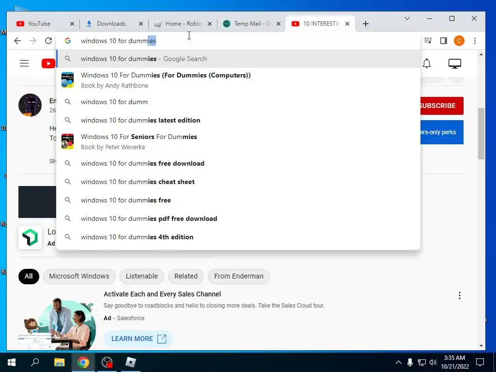The width and height of the screenshot is (496, 372).
Task: Click the green cube ad logo
Action: (x=30, y=237)
